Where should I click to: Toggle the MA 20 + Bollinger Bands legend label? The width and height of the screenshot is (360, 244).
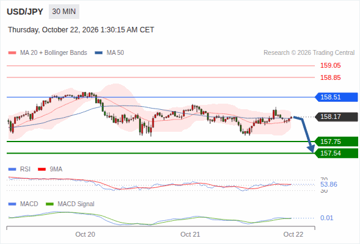(54, 53)
